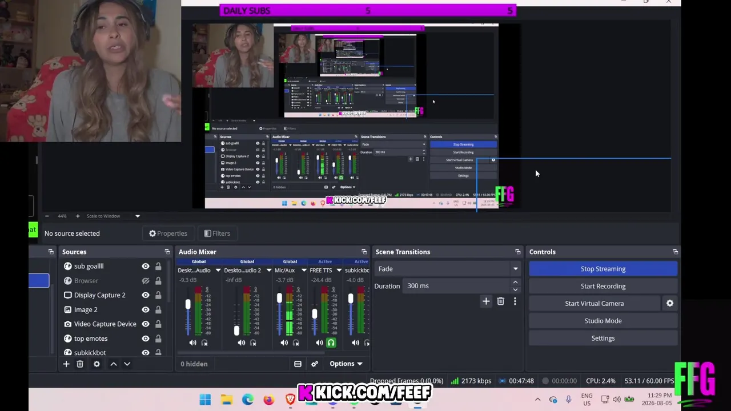Image resolution: width=731 pixels, height=411 pixels.
Task: Open transition three-dot menu
Action: point(515,301)
